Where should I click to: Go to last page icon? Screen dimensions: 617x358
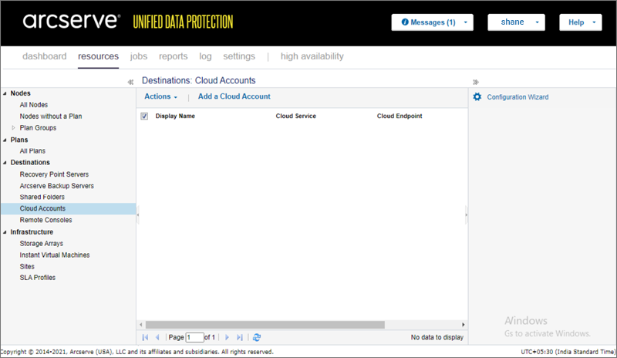239,337
